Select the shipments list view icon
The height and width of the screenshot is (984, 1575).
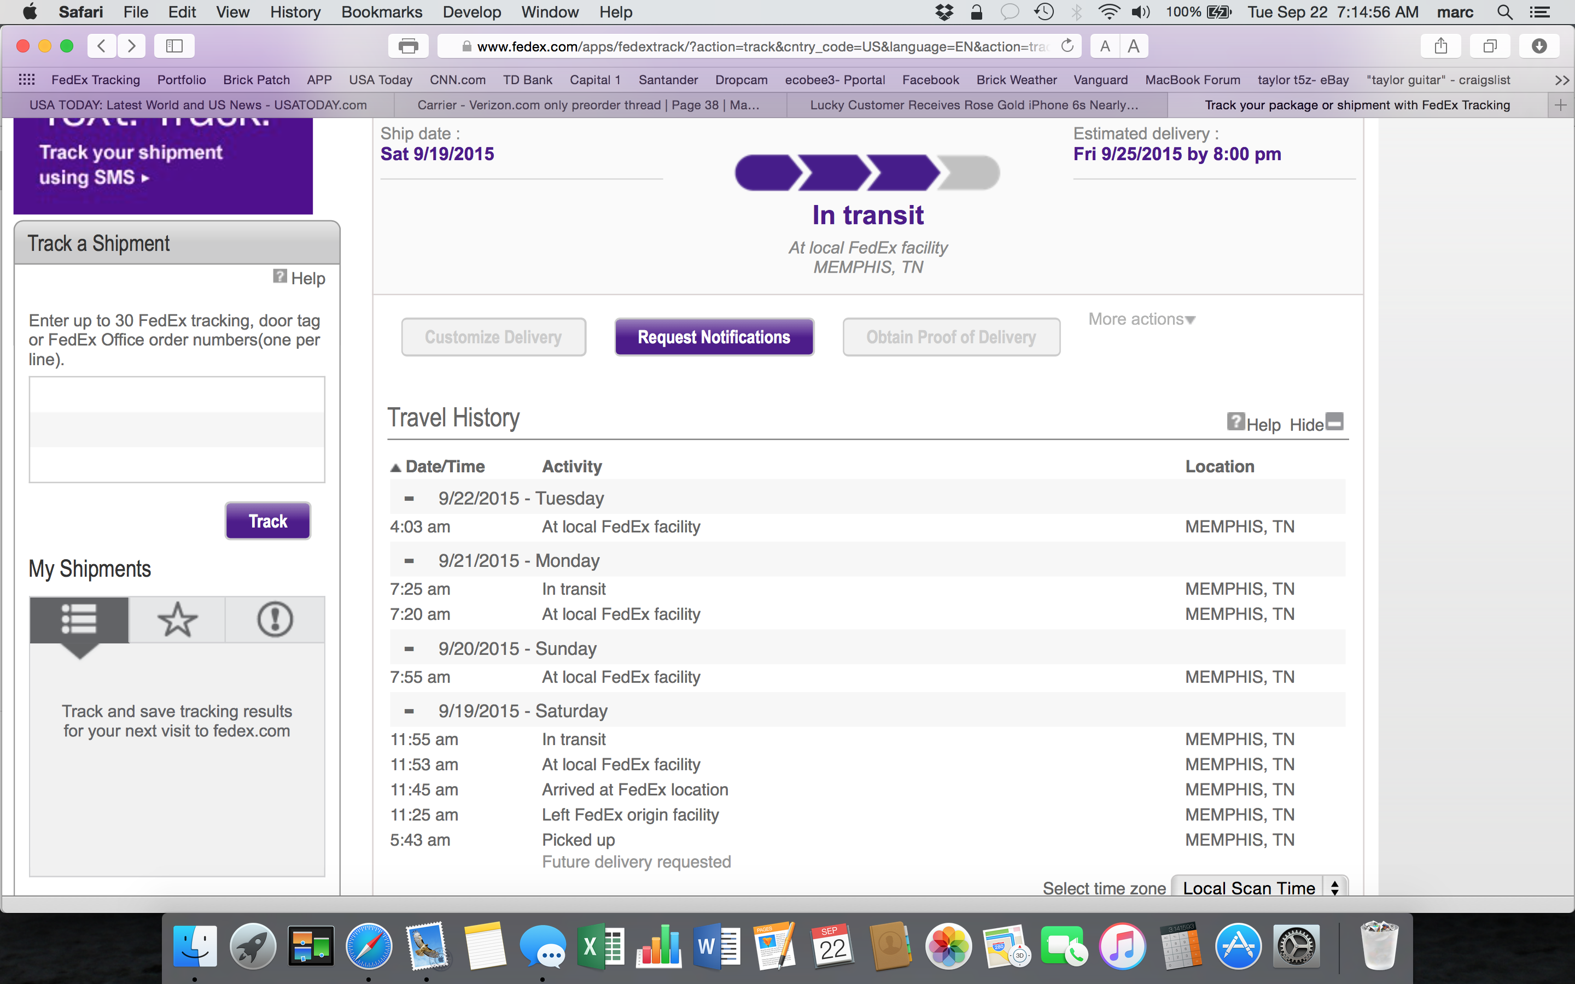(x=79, y=619)
